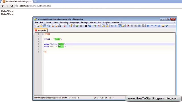Screen dimensions: 182x102
Task: Toggle synchronized horizontal scrolling icon
Action: pos(107,26)
